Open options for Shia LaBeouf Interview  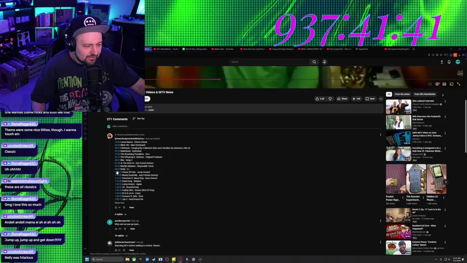point(445,101)
